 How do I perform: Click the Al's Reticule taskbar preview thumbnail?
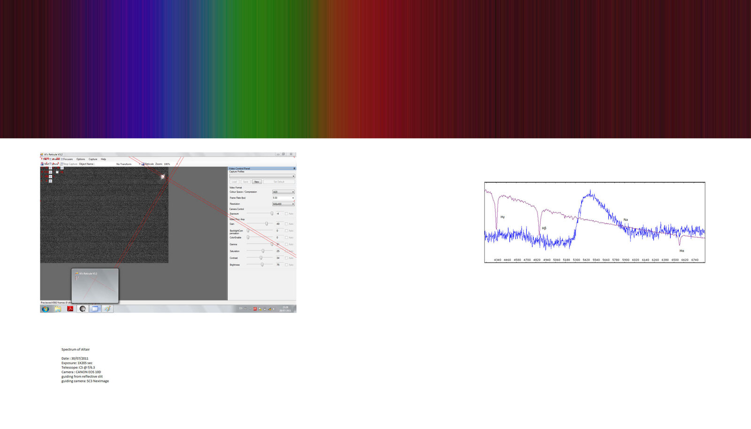coord(95,286)
